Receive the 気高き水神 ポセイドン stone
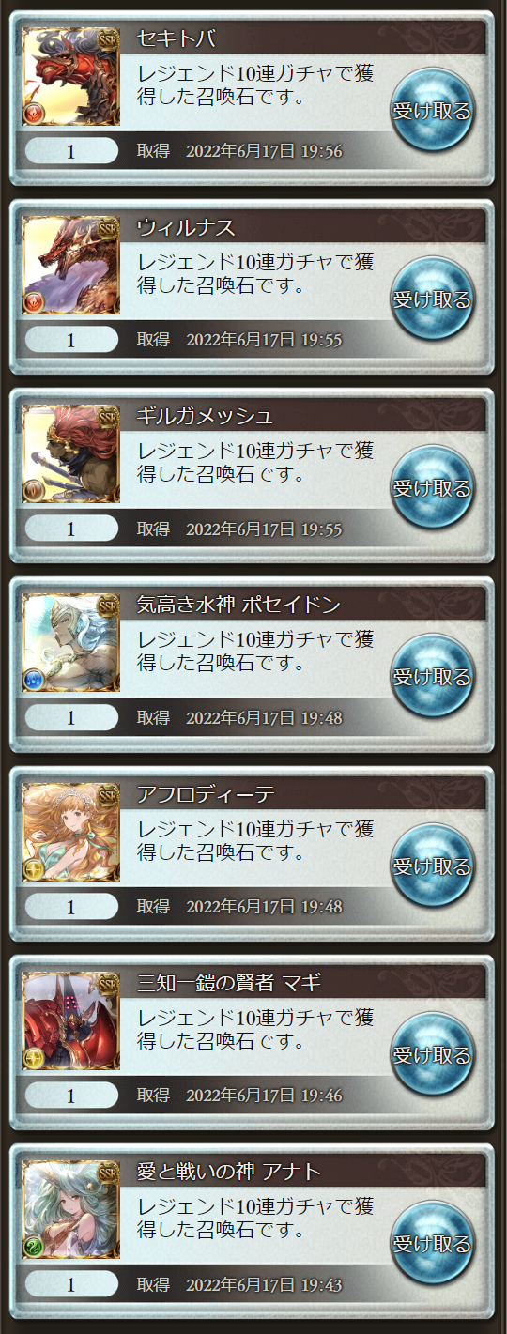This screenshot has width=507, height=1334. 432,677
